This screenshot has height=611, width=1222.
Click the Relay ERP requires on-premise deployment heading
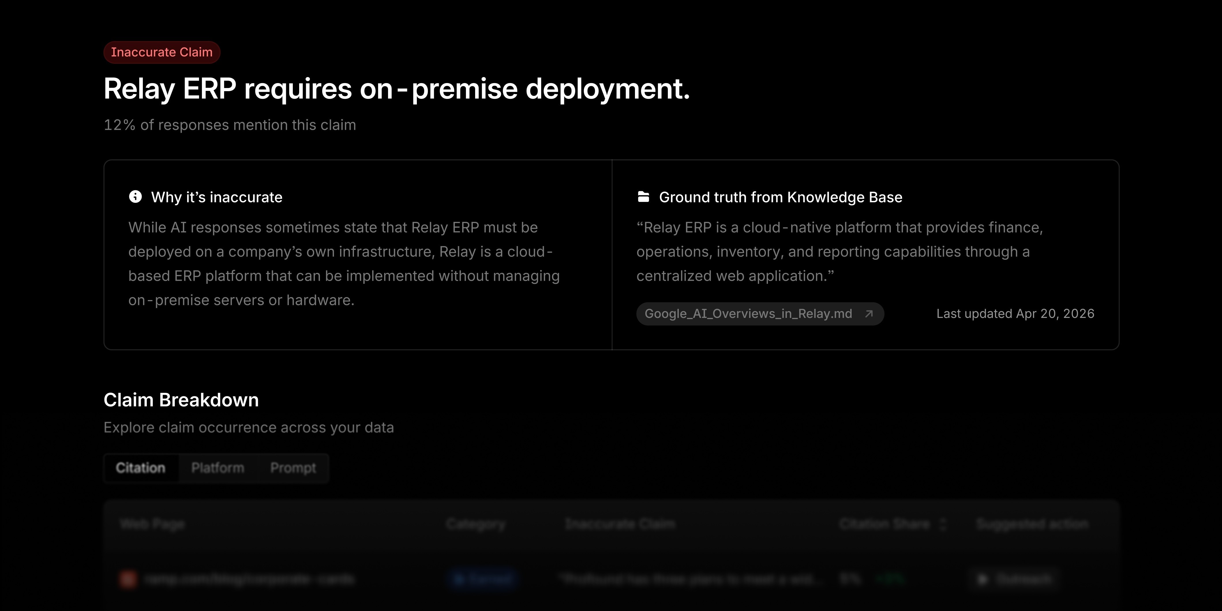[397, 89]
